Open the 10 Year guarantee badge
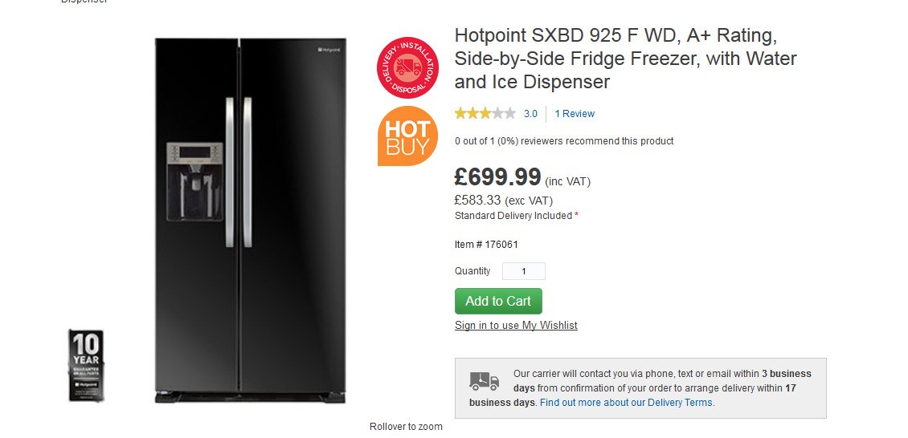Screen dimensions: 908x438 pyautogui.click(x=85, y=364)
